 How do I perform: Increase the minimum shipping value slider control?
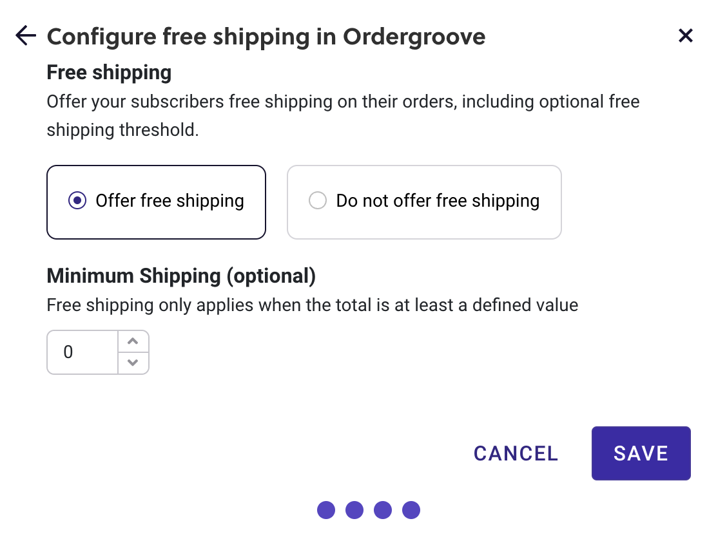[x=133, y=341]
